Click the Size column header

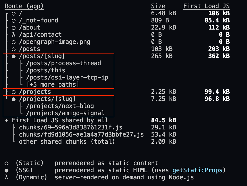tap(158, 6)
